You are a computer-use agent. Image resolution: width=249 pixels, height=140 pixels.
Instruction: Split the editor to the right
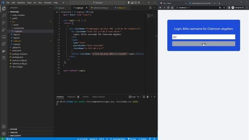tap(150, 8)
